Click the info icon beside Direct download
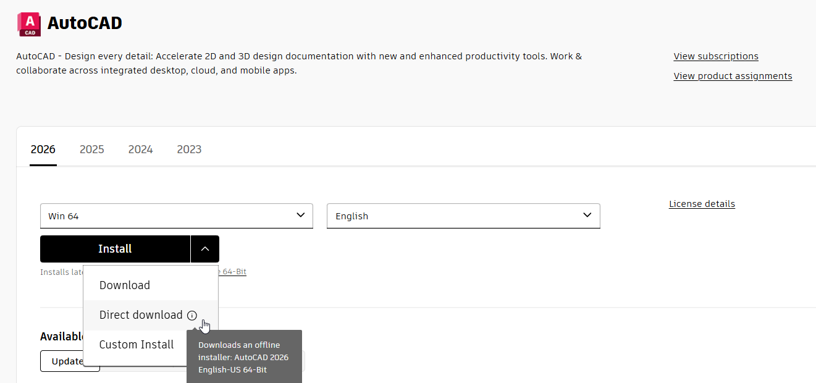816x383 pixels. 192,315
